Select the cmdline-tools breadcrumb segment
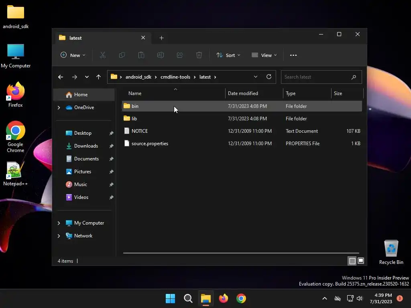The width and height of the screenshot is (411, 308). [x=175, y=77]
